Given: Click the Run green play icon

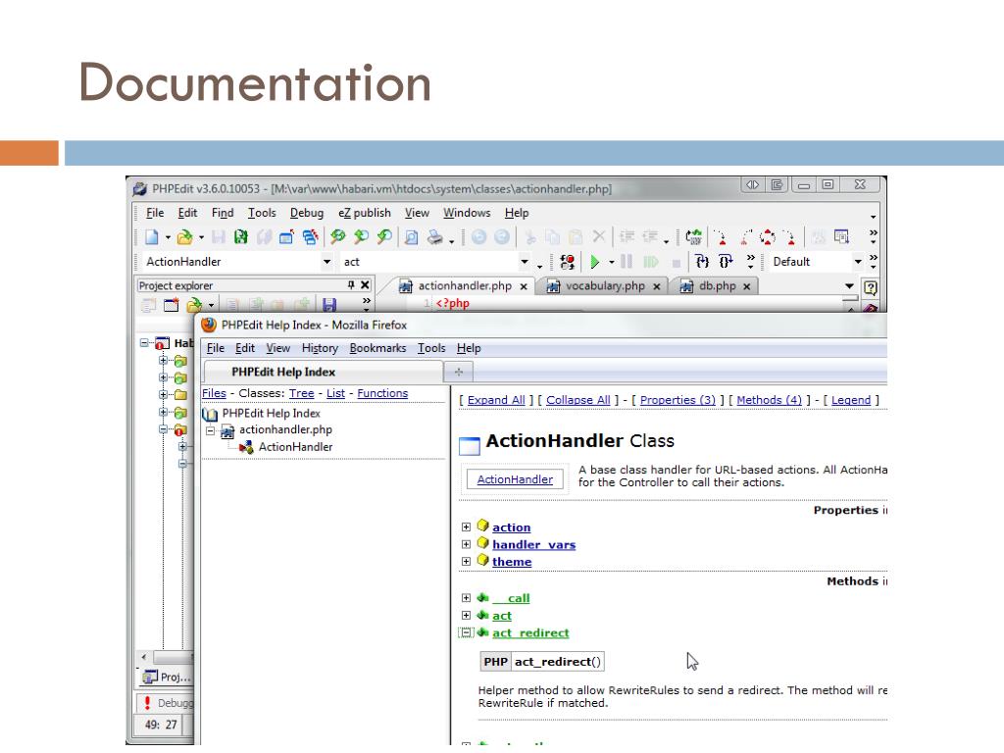Looking at the screenshot, I should [x=595, y=262].
